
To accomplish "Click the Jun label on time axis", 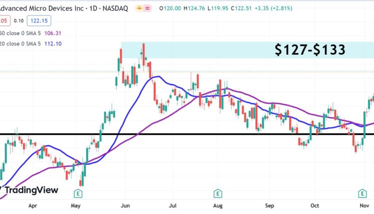I will coord(126,205).
